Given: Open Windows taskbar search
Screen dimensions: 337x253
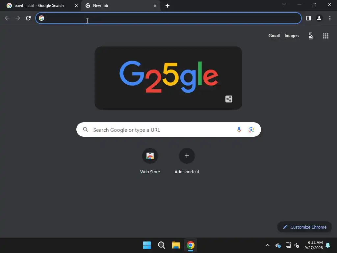Looking at the screenshot, I should (161, 245).
